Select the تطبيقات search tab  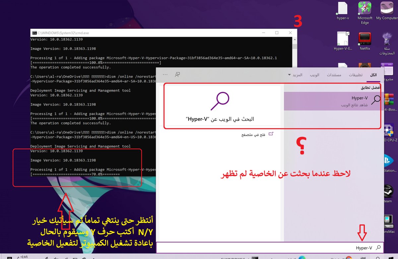pyautogui.click(x=355, y=75)
